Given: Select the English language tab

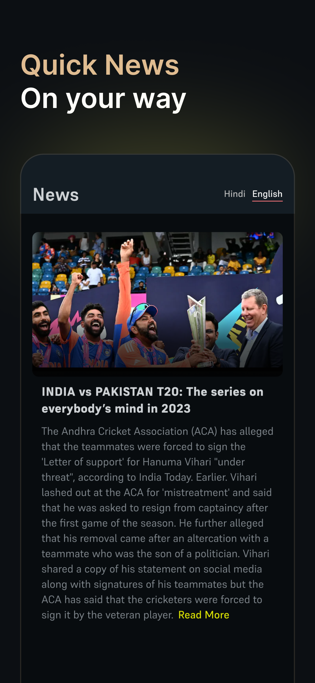Looking at the screenshot, I should (x=267, y=194).
